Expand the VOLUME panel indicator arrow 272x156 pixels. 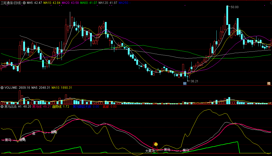[2, 88]
